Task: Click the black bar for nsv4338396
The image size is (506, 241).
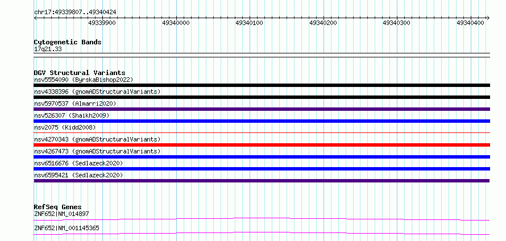Action: tap(262, 97)
